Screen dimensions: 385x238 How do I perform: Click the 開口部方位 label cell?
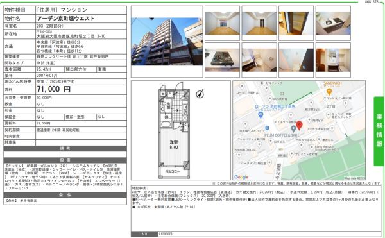[x=81, y=69]
